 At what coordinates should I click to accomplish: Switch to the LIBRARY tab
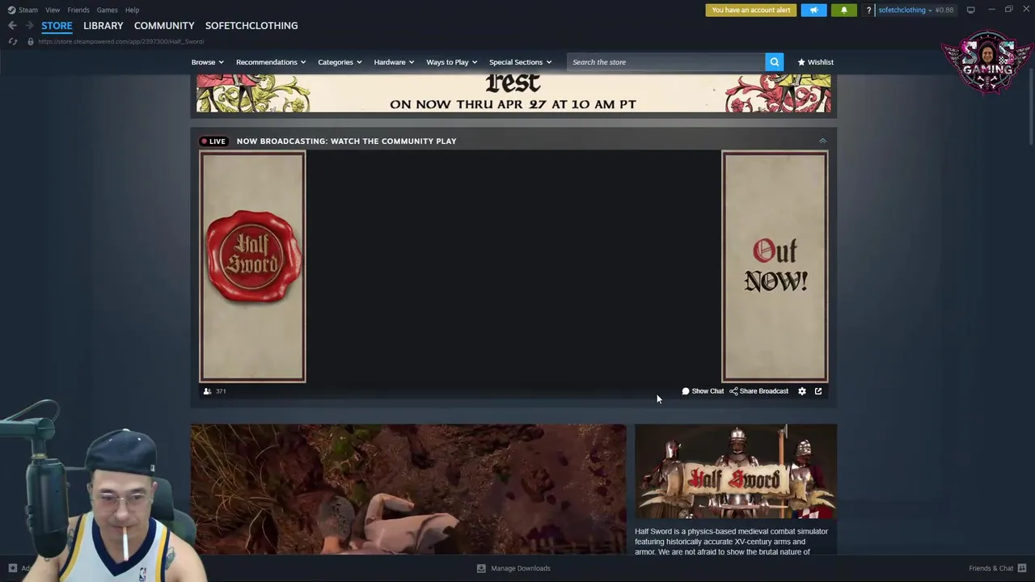point(103,26)
